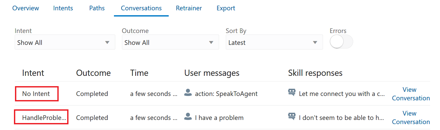Click the bot icon beside Let me connect you
The height and width of the screenshot is (130, 440).
292,92
